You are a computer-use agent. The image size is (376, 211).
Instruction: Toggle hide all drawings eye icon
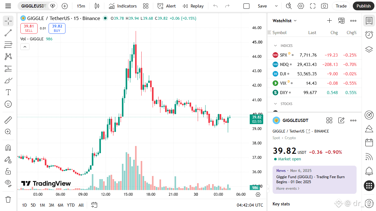tap(8, 183)
